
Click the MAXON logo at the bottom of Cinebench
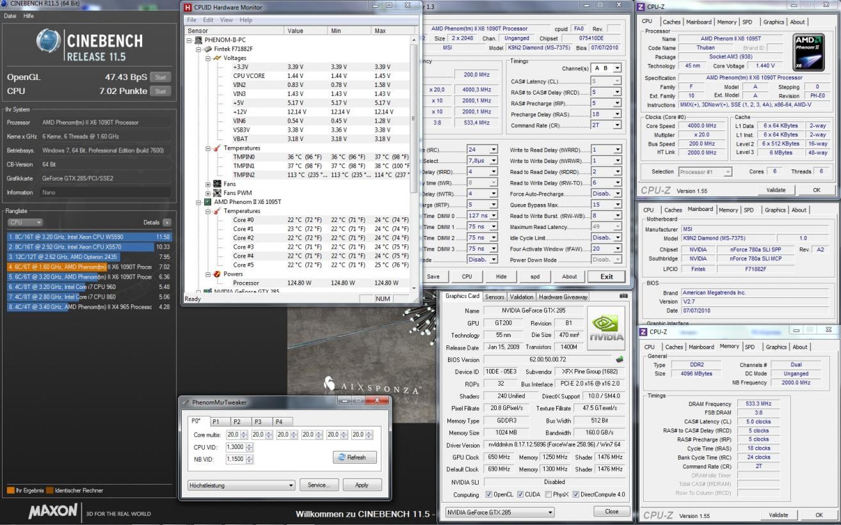point(54,512)
